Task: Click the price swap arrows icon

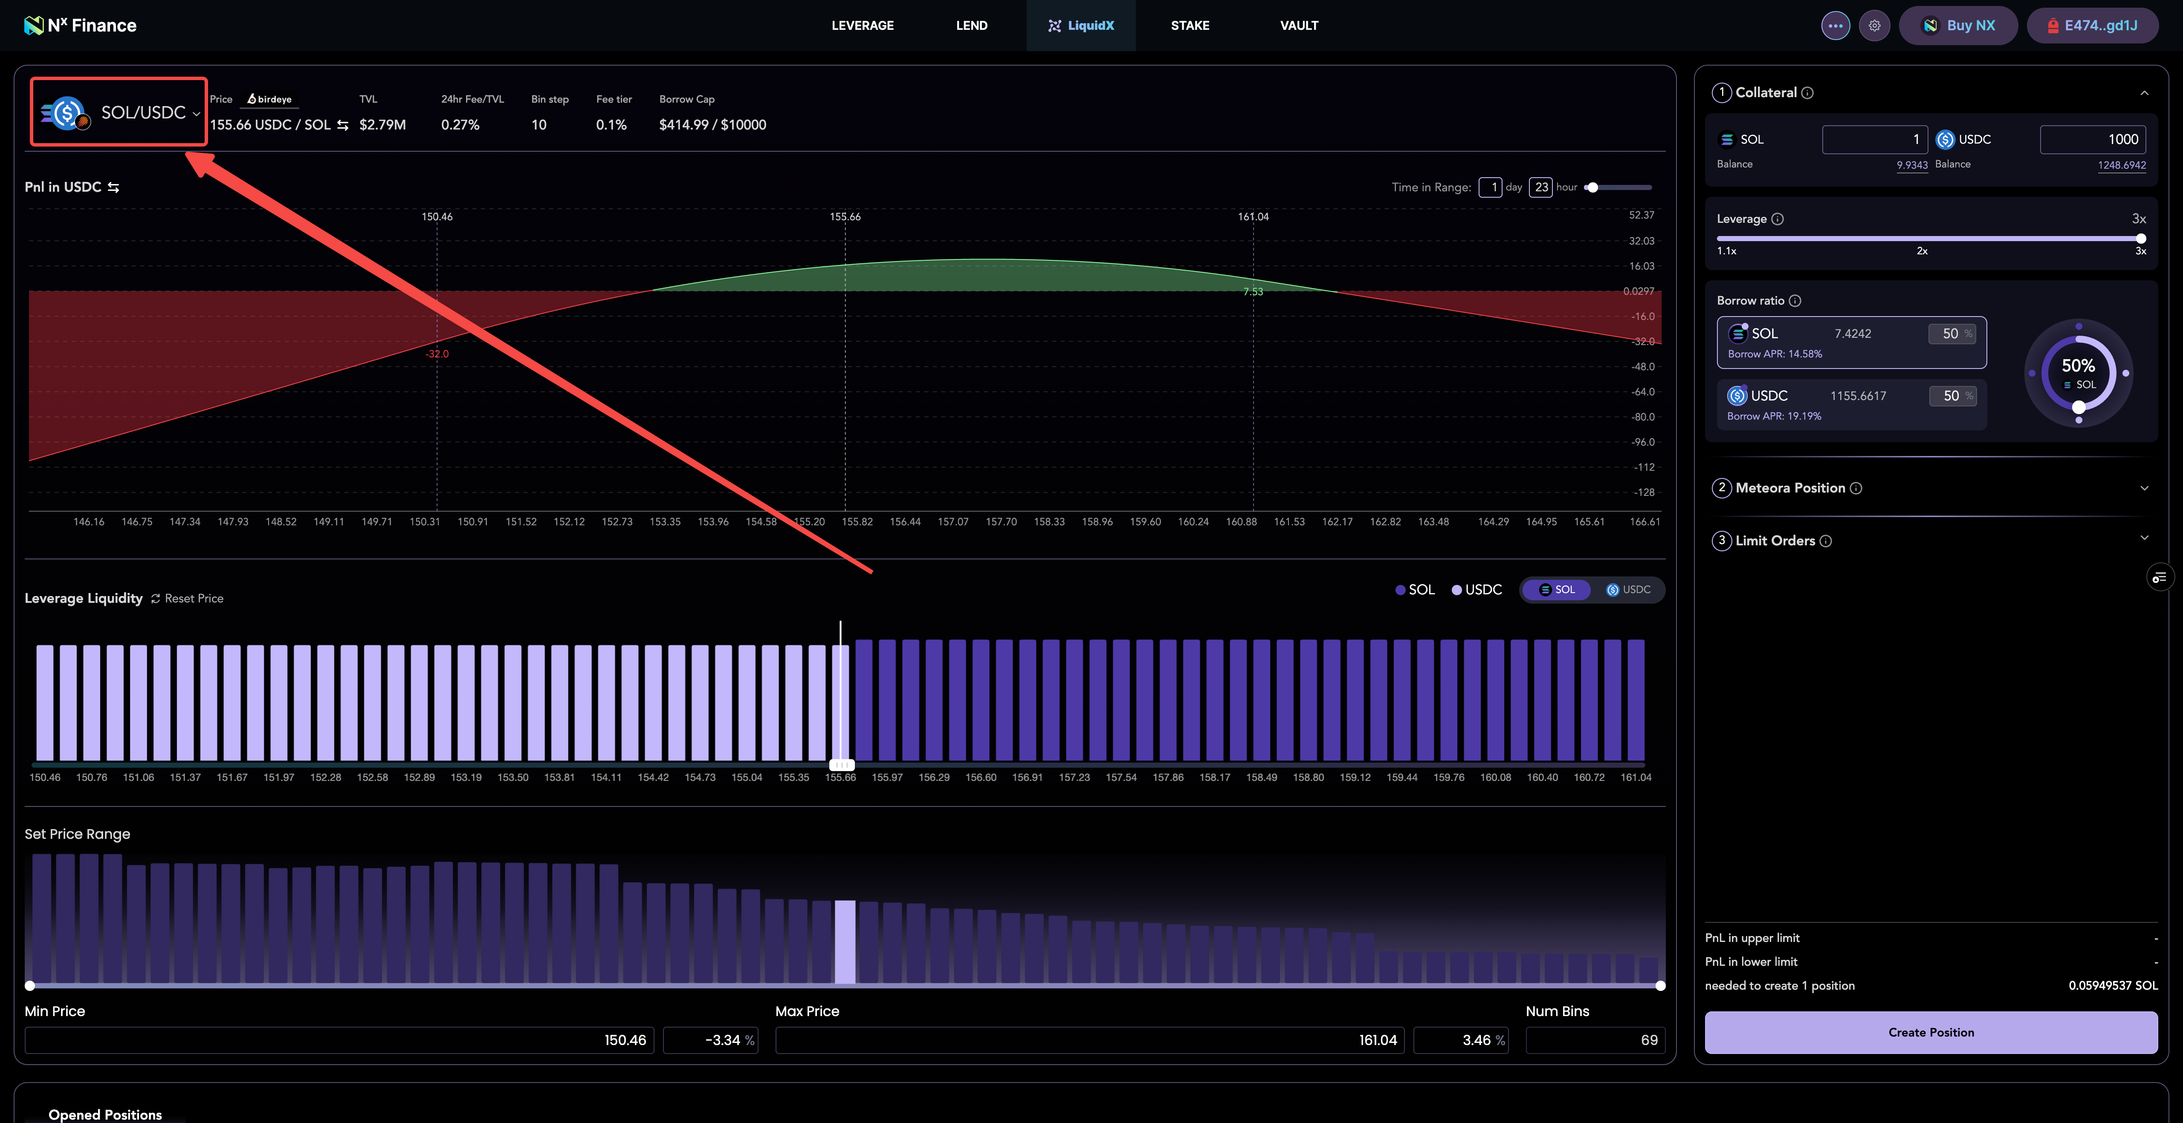Action: click(x=342, y=124)
